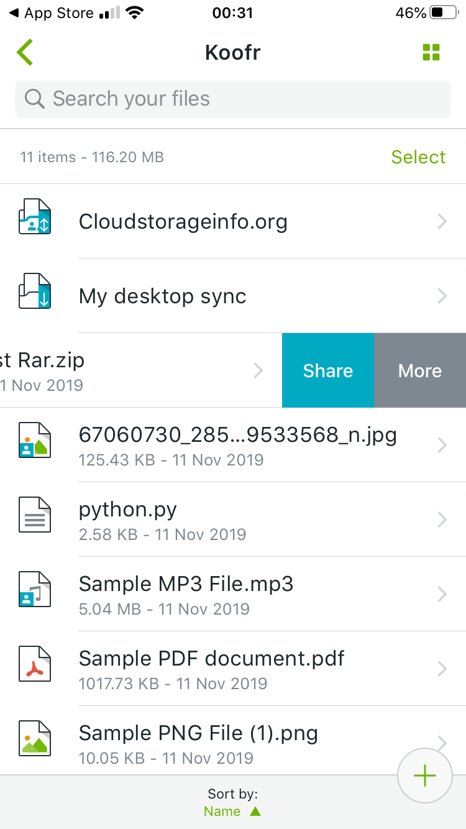Open My desktop sync via chevron

point(442,296)
